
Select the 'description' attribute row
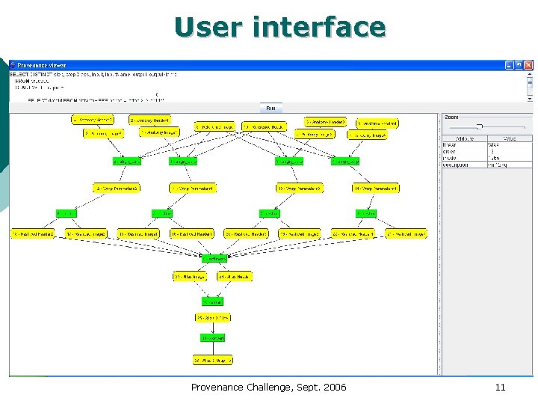pyautogui.click(x=487, y=165)
